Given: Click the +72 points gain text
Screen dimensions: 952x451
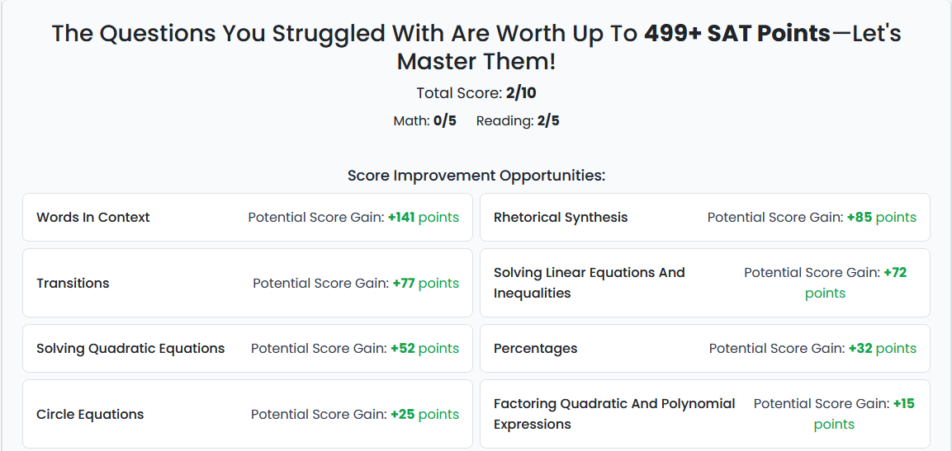Looking at the screenshot, I should point(856,283).
